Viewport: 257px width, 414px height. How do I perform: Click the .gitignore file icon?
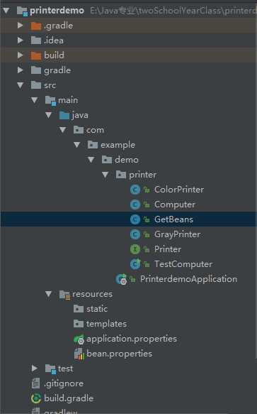(36, 383)
